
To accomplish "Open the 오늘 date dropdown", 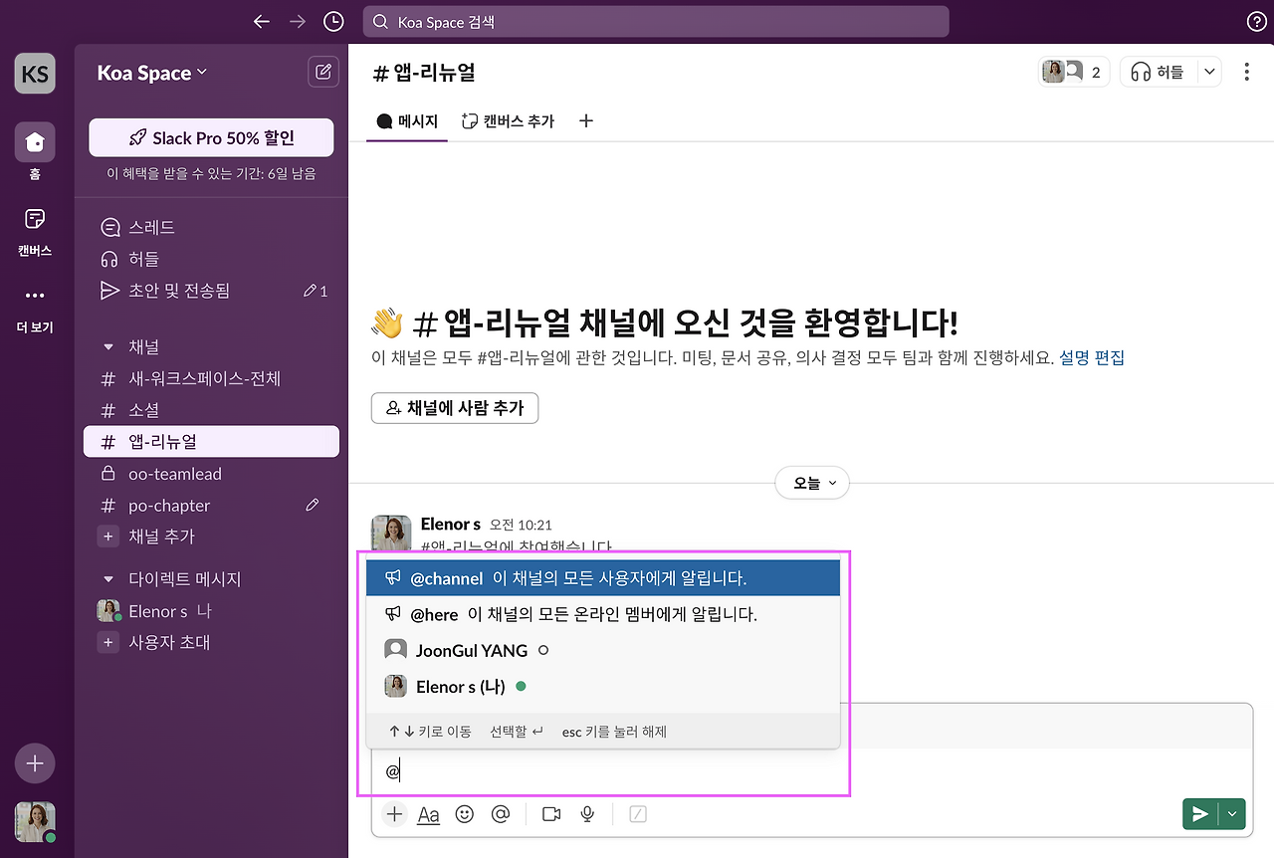I will tap(811, 482).
